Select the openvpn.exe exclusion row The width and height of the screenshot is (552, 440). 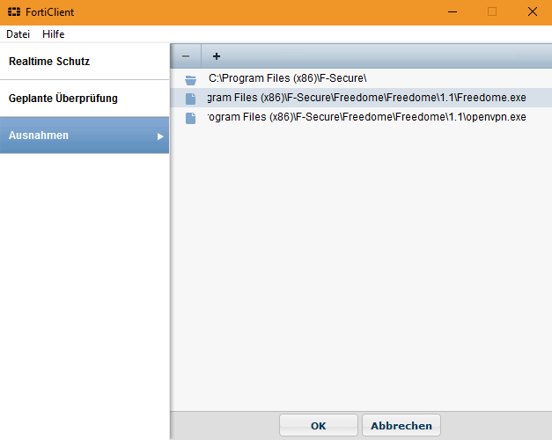[x=361, y=117]
